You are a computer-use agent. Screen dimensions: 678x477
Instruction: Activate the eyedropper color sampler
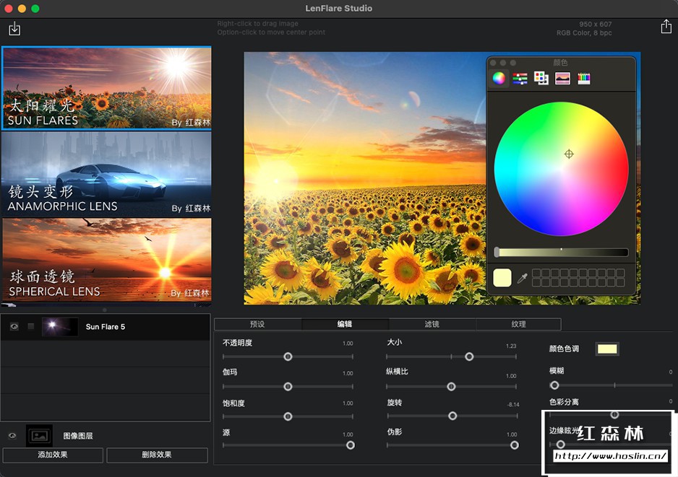point(522,278)
